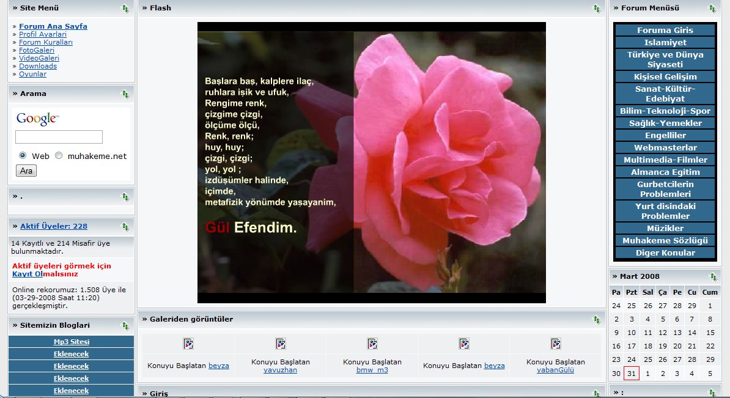Open gallery image icon above bmw_m3

(372, 344)
